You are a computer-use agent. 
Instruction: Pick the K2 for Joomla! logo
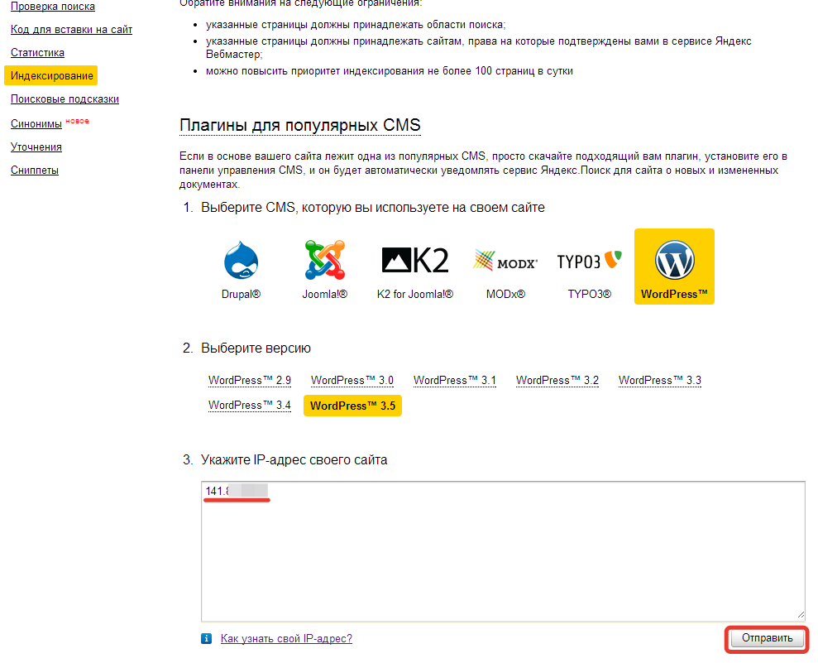tap(415, 260)
